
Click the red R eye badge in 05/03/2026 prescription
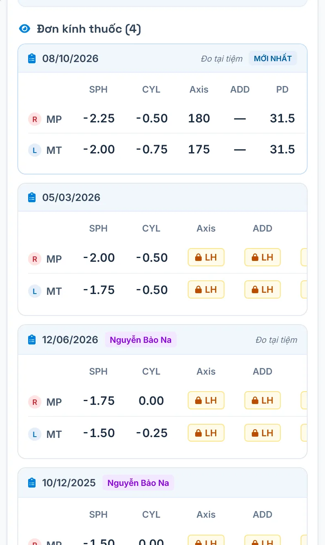point(35,259)
